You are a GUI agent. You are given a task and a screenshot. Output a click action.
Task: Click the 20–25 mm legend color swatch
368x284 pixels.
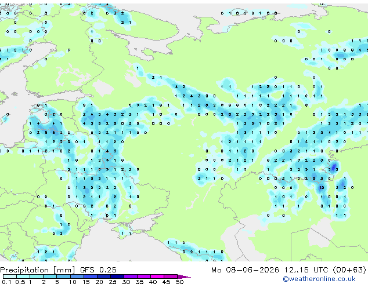[104, 276]
